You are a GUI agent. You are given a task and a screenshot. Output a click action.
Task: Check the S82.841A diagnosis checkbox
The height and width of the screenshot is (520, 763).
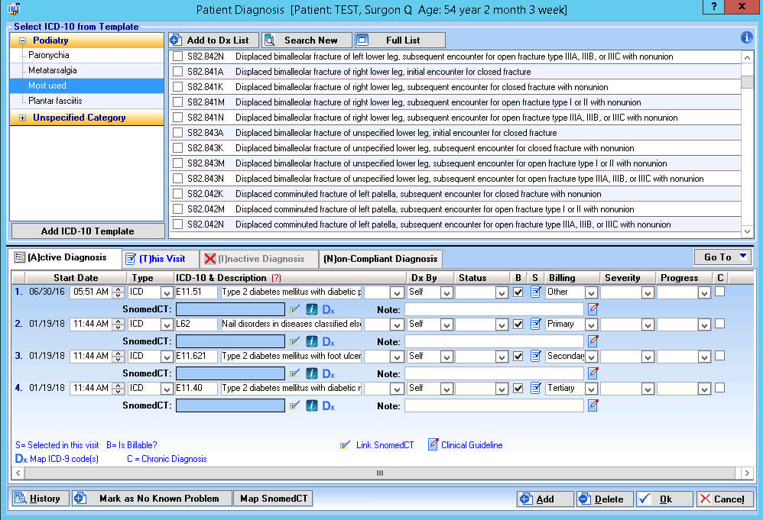tap(178, 72)
